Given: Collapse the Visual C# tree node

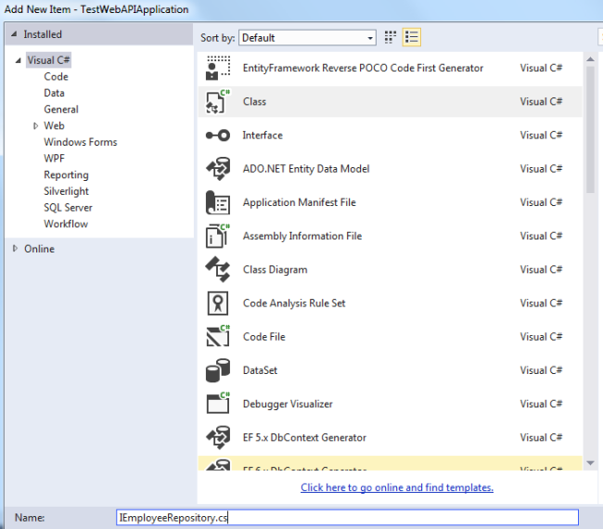Looking at the screenshot, I should 19,60.
